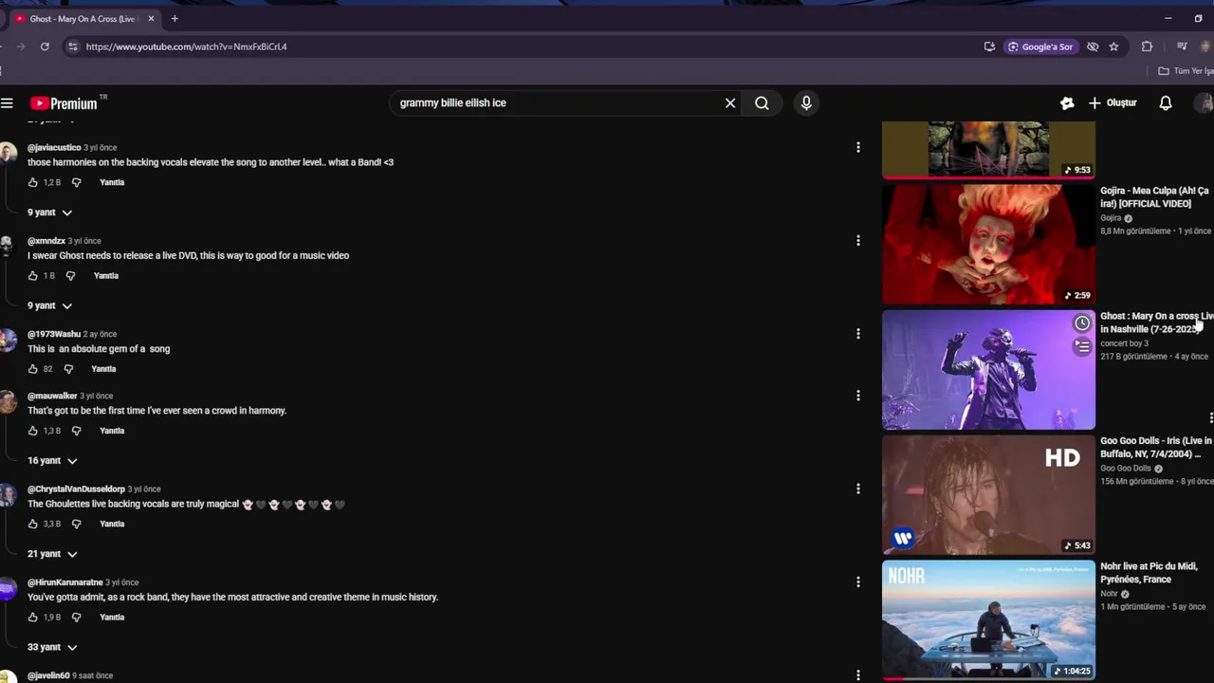Viewport: 1214px width, 683px height.
Task: Open Gojira Mea Culpa video thumbnail
Action: point(988,244)
